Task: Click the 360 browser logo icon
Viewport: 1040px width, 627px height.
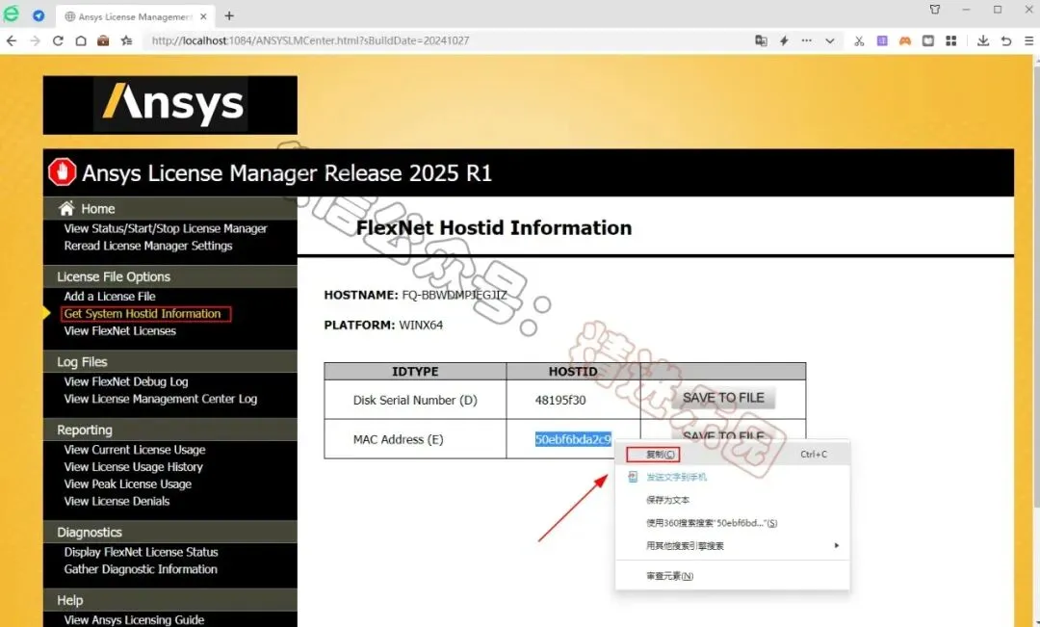Action: click(12, 14)
